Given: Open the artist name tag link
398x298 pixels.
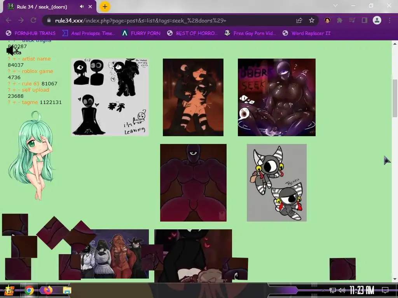Looking at the screenshot, I should coord(36,59).
